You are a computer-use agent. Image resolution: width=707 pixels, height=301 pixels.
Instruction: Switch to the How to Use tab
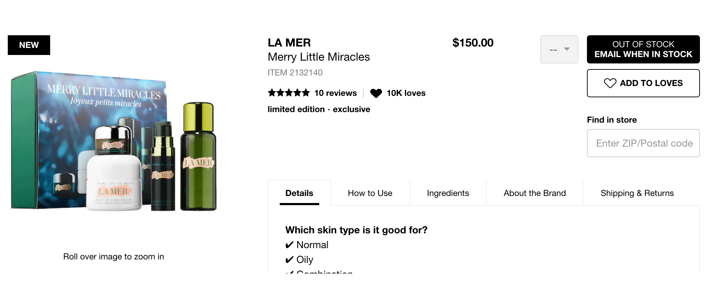coord(370,193)
